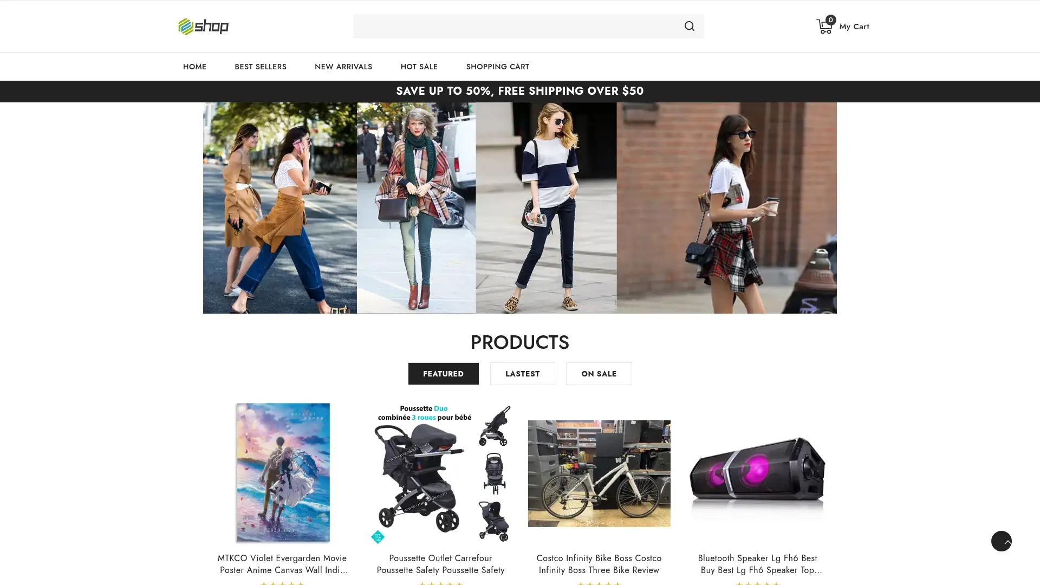Type in the search input field
The width and height of the screenshot is (1040, 585).
point(515,26)
